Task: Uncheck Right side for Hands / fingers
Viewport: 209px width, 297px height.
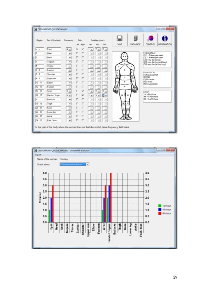Action: coord(83,95)
